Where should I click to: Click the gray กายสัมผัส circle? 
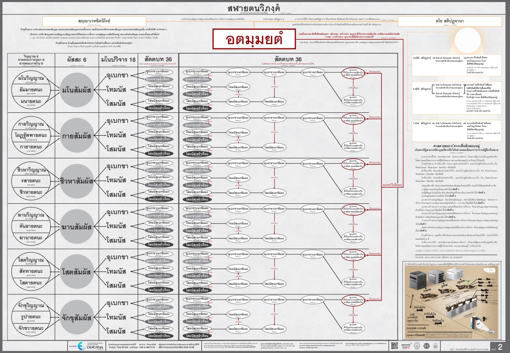coord(77,135)
